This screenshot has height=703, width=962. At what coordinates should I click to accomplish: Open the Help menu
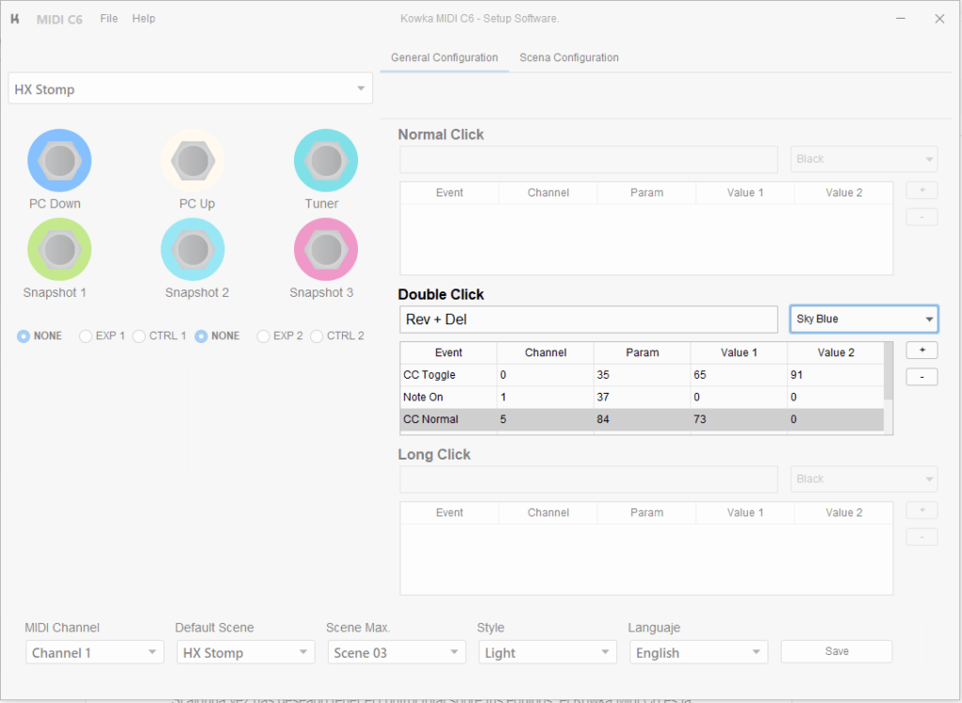(144, 19)
